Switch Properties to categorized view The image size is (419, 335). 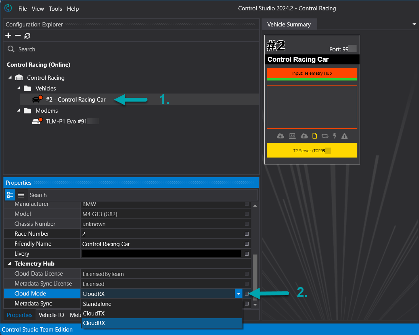click(10, 195)
